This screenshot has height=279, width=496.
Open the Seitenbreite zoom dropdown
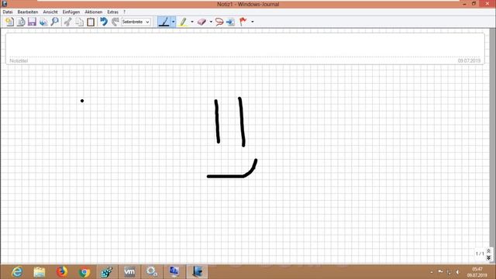[136, 22]
